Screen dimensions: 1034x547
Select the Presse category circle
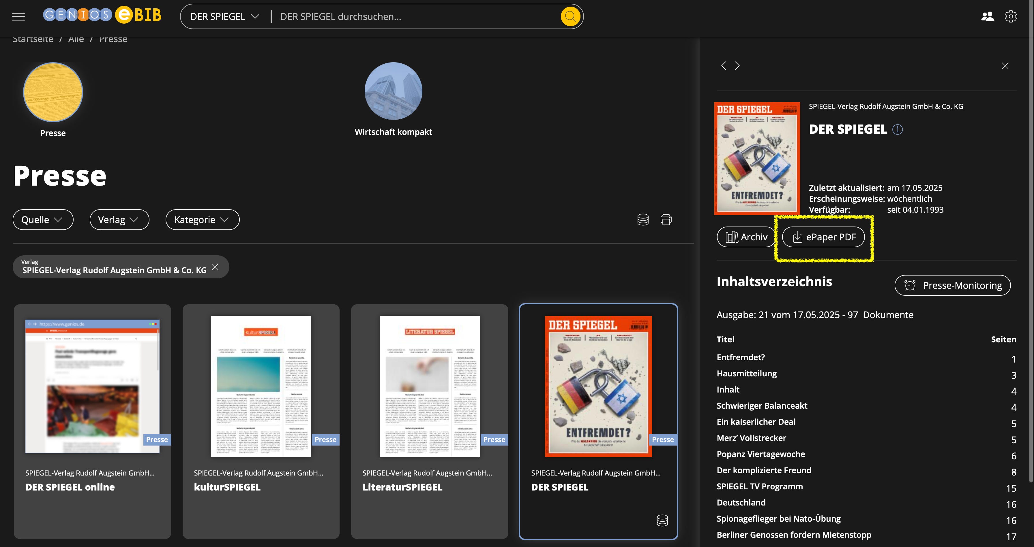click(53, 92)
